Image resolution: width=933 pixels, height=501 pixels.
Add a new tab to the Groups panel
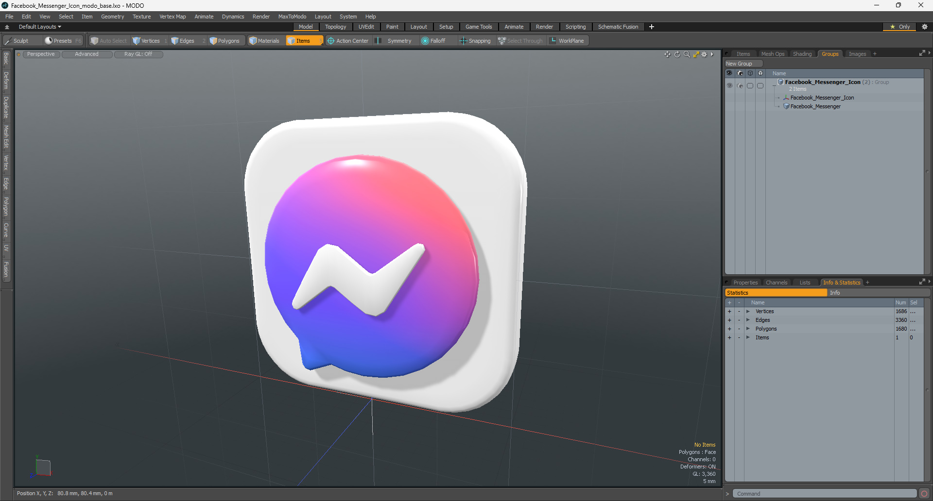(x=875, y=54)
